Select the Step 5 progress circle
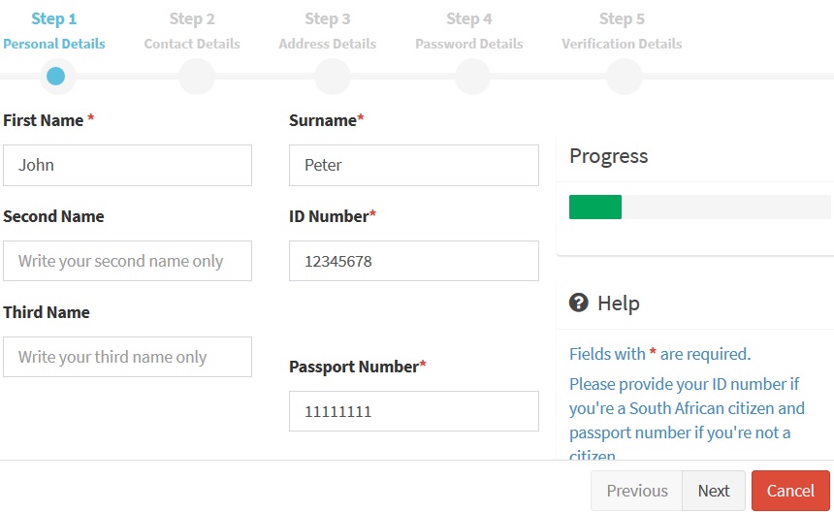Viewport: 834px width, 512px height. pos(625,76)
